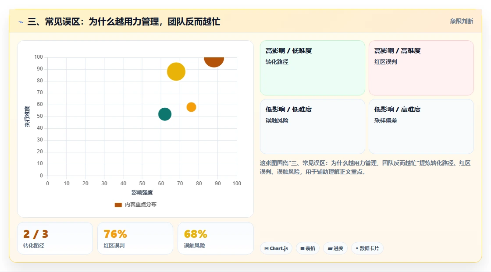The image size is (491, 272).
Task: Click the section heading 三、常见误区
Action: pyautogui.click(x=124, y=21)
